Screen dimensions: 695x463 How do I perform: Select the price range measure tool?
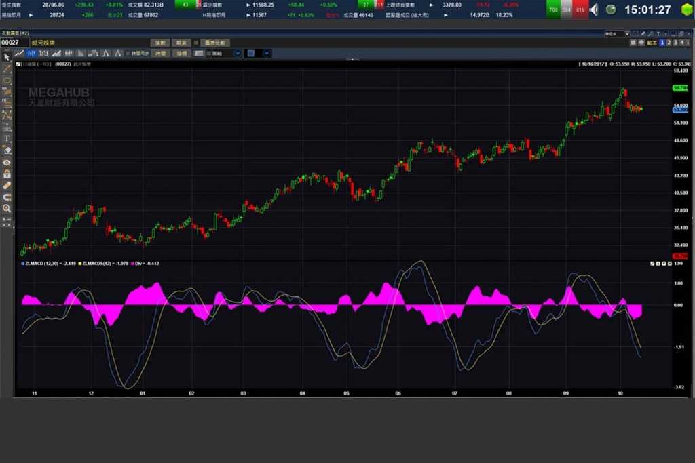click(7, 127)
